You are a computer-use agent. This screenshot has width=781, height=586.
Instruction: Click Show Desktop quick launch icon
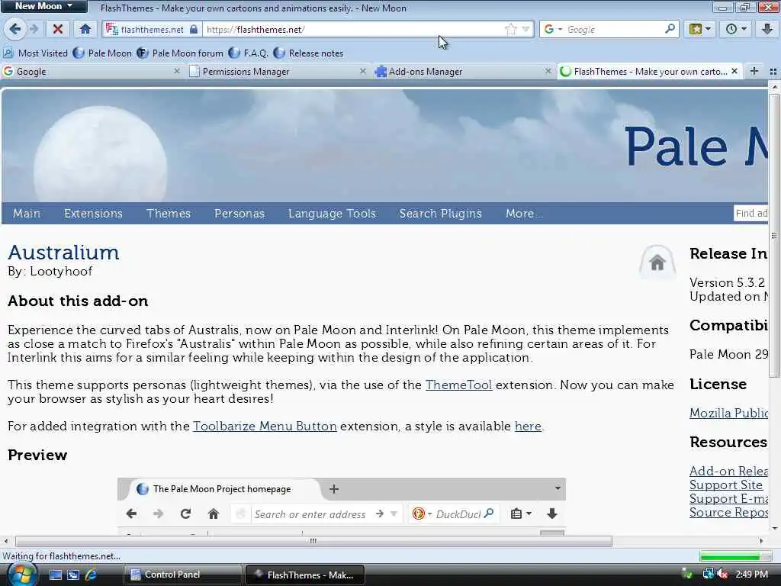(x=55, y=575)
